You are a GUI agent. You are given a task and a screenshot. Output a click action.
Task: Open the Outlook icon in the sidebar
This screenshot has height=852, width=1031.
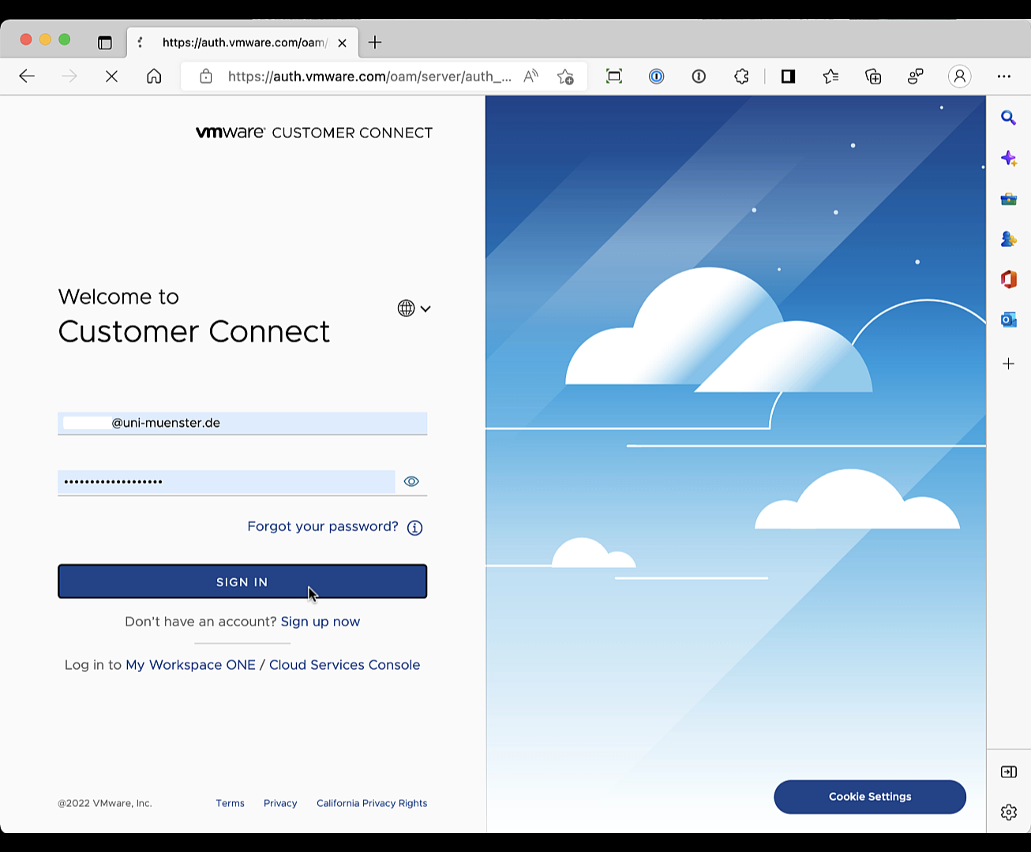coord(1008,319)
